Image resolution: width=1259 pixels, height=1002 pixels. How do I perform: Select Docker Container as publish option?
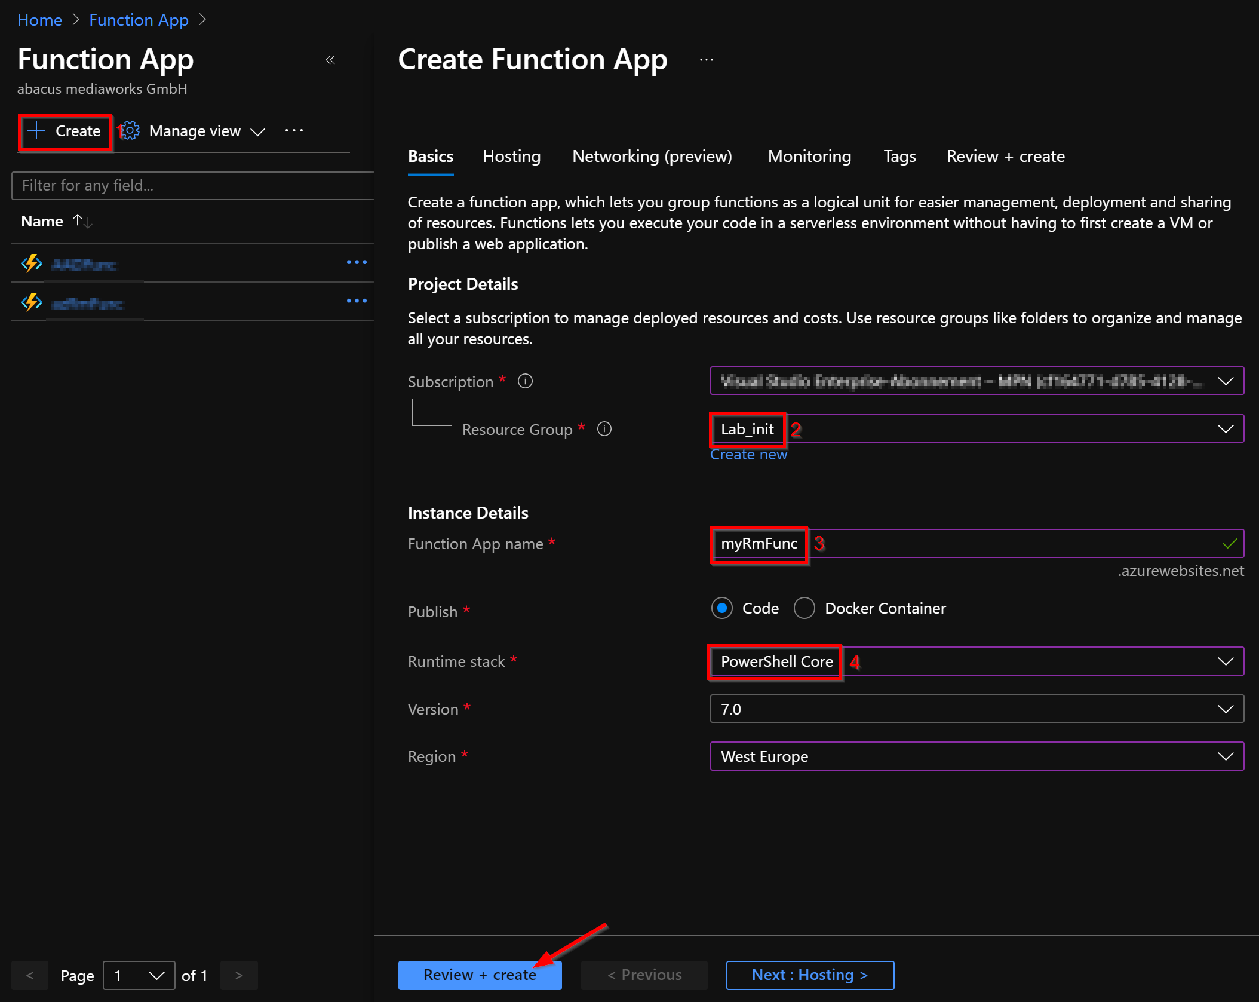click(804, 608)
